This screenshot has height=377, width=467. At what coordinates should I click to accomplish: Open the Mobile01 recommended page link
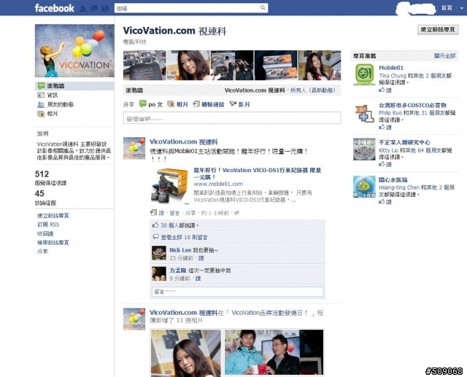[391, 68]
